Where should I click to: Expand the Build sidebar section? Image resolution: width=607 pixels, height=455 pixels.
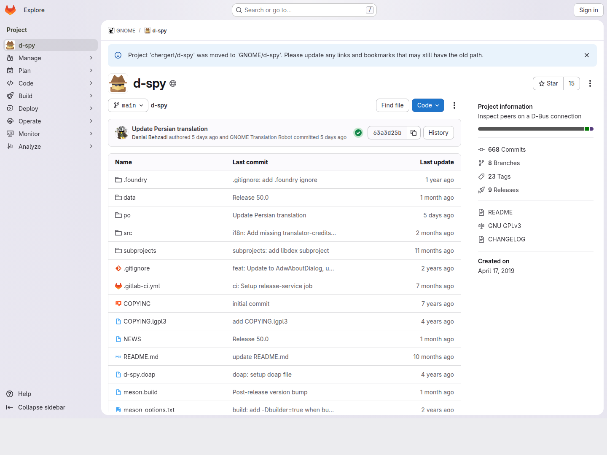pos(51,96)
